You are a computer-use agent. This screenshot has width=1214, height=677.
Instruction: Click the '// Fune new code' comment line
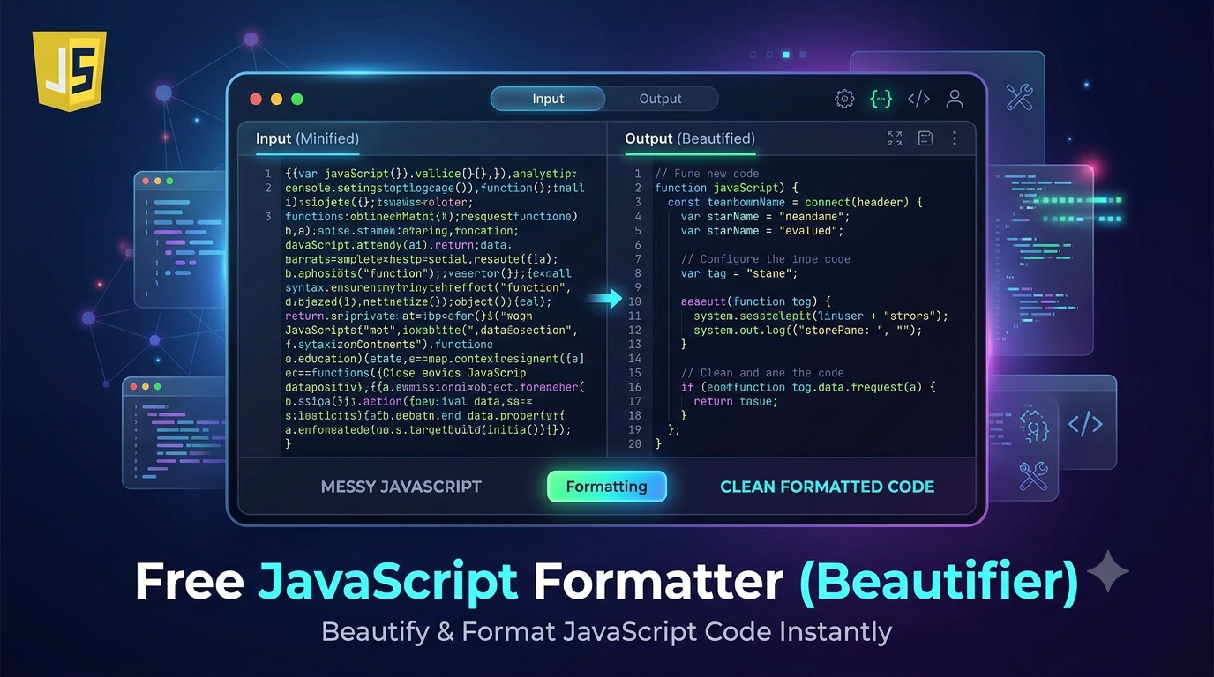pos(707,174)
